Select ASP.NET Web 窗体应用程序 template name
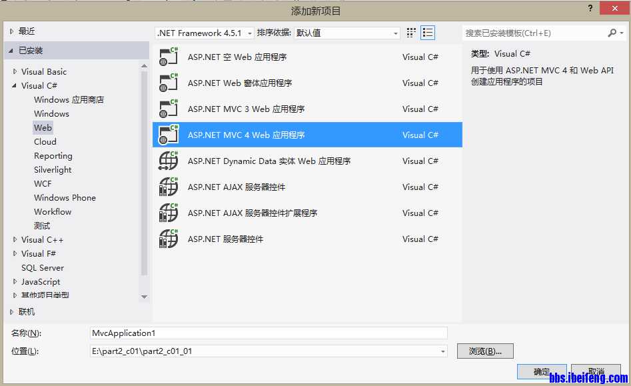631x386 pixels. (240, 83)
